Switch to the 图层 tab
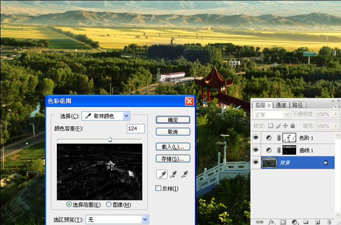The image size is (341, 225). click(260, 105)
